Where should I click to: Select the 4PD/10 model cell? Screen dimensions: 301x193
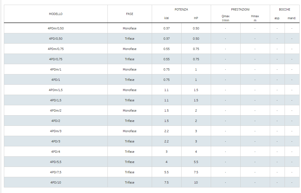pyautogui.click(x=56, y=182)
